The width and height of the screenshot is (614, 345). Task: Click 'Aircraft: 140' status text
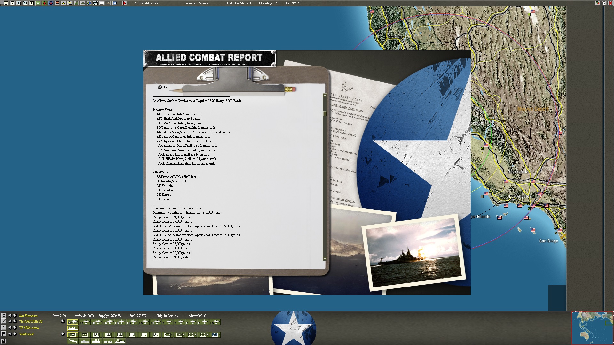(x=197, y=316)
